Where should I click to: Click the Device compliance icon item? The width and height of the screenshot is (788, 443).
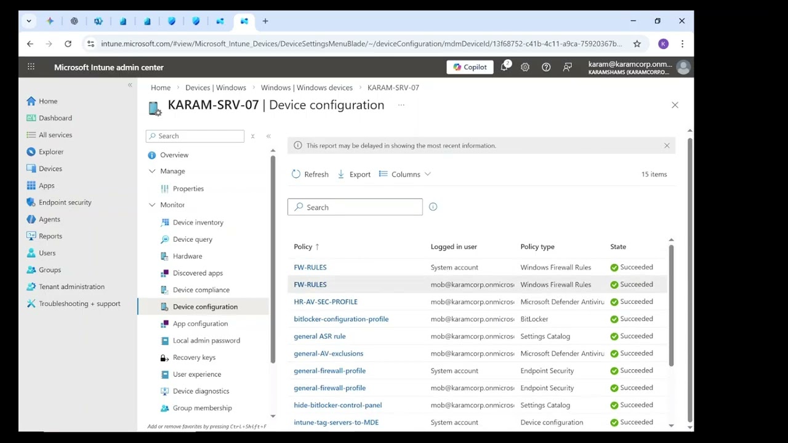coord(164,290)
